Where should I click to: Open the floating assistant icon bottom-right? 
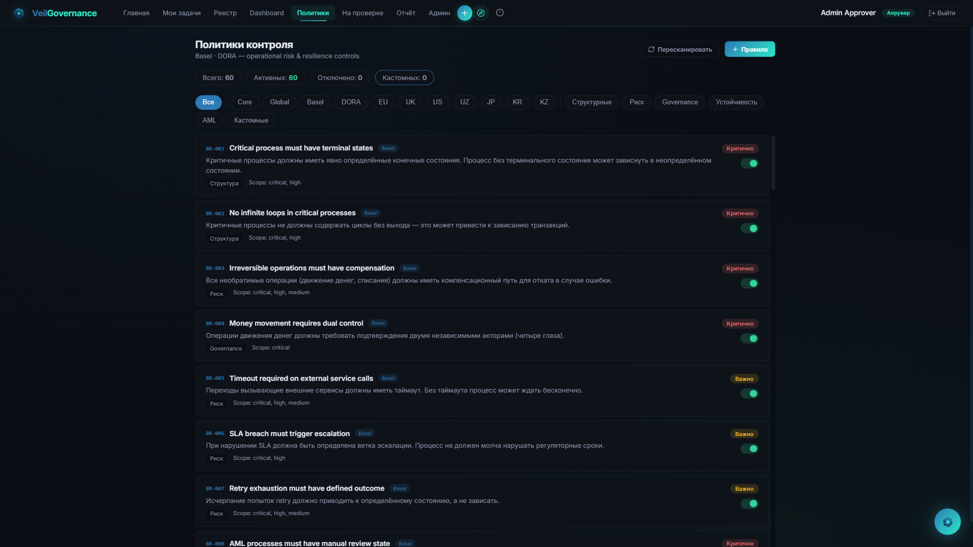(x=947, y=522)
